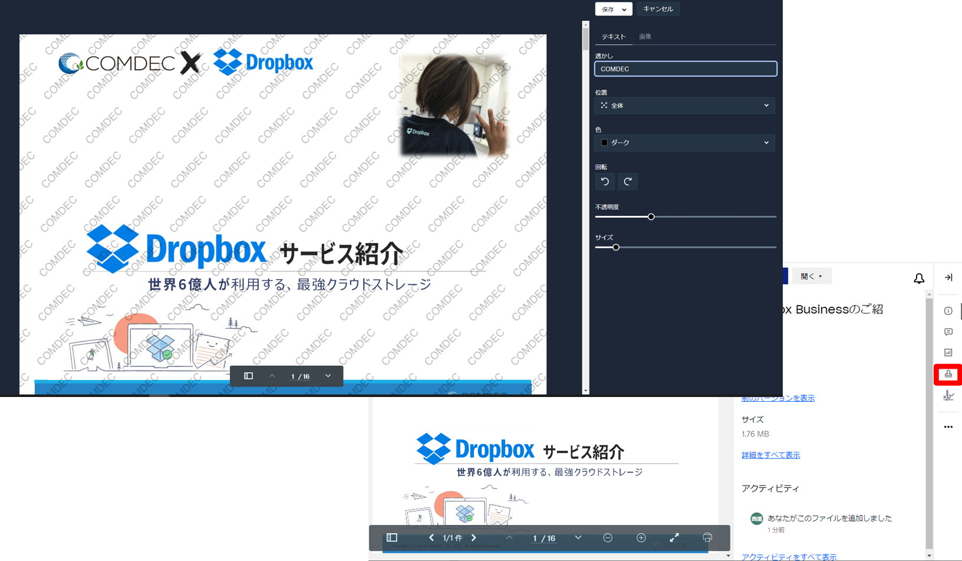The width and height of the screenshot is (962, 561).
Task: Click the 1.76 MB file size text
Action: point(755,434)
